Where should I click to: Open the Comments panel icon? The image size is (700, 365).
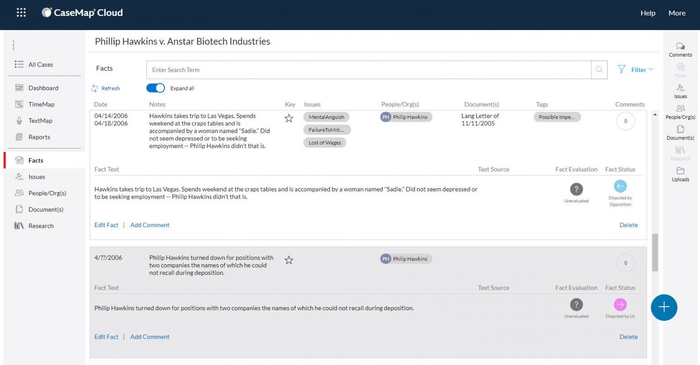(680, 46)
